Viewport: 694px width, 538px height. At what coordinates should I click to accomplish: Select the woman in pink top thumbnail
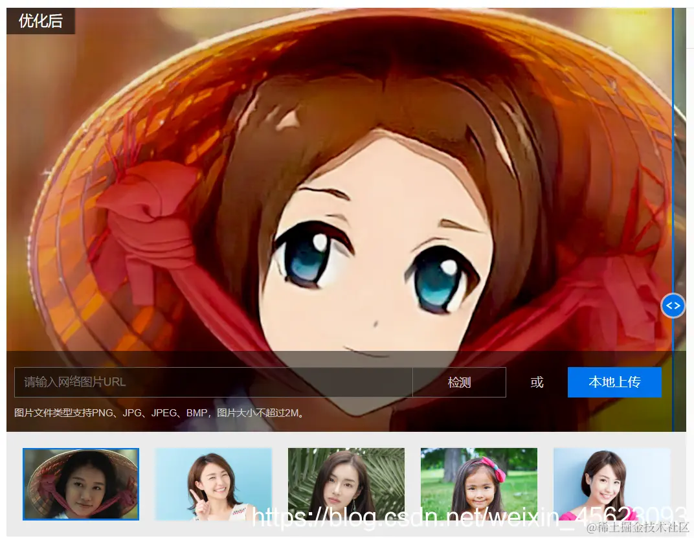point(612,484)
